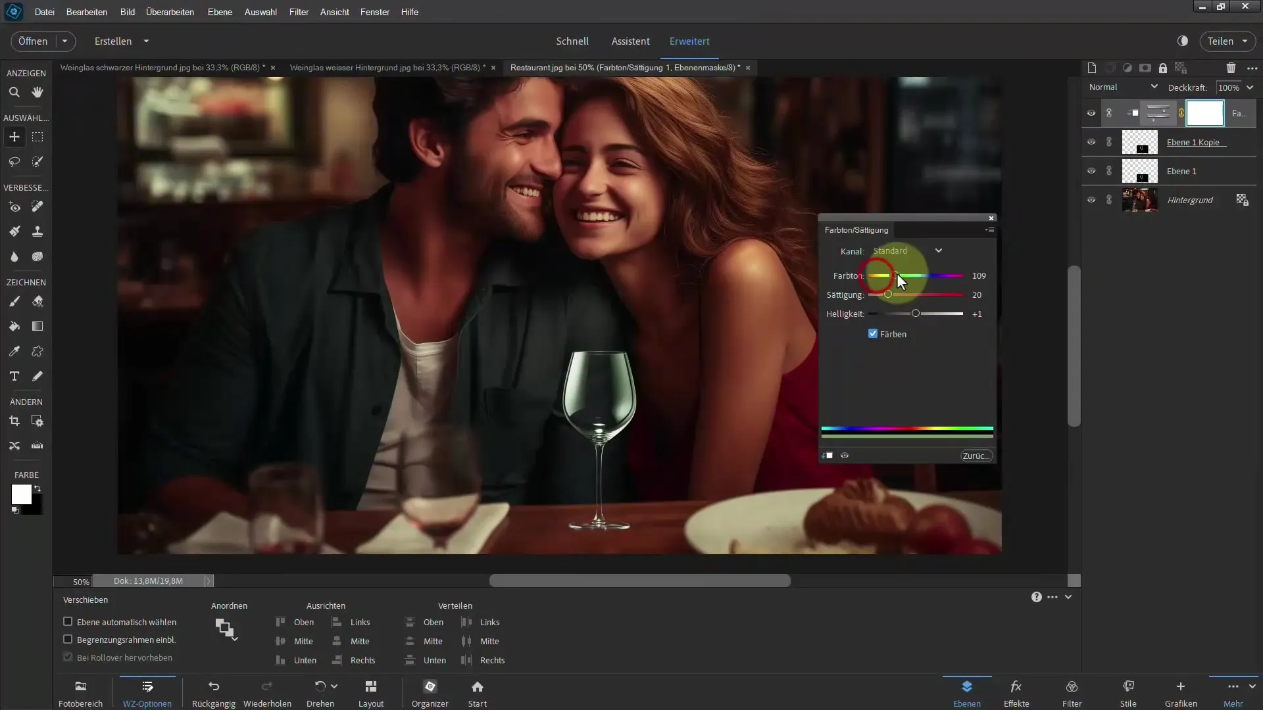Select the Eraser tool

click(x=37, y=302)
